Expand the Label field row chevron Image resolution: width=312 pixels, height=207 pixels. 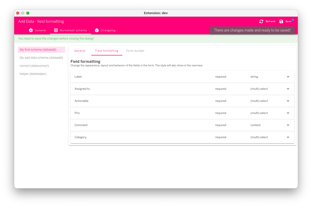288,77
